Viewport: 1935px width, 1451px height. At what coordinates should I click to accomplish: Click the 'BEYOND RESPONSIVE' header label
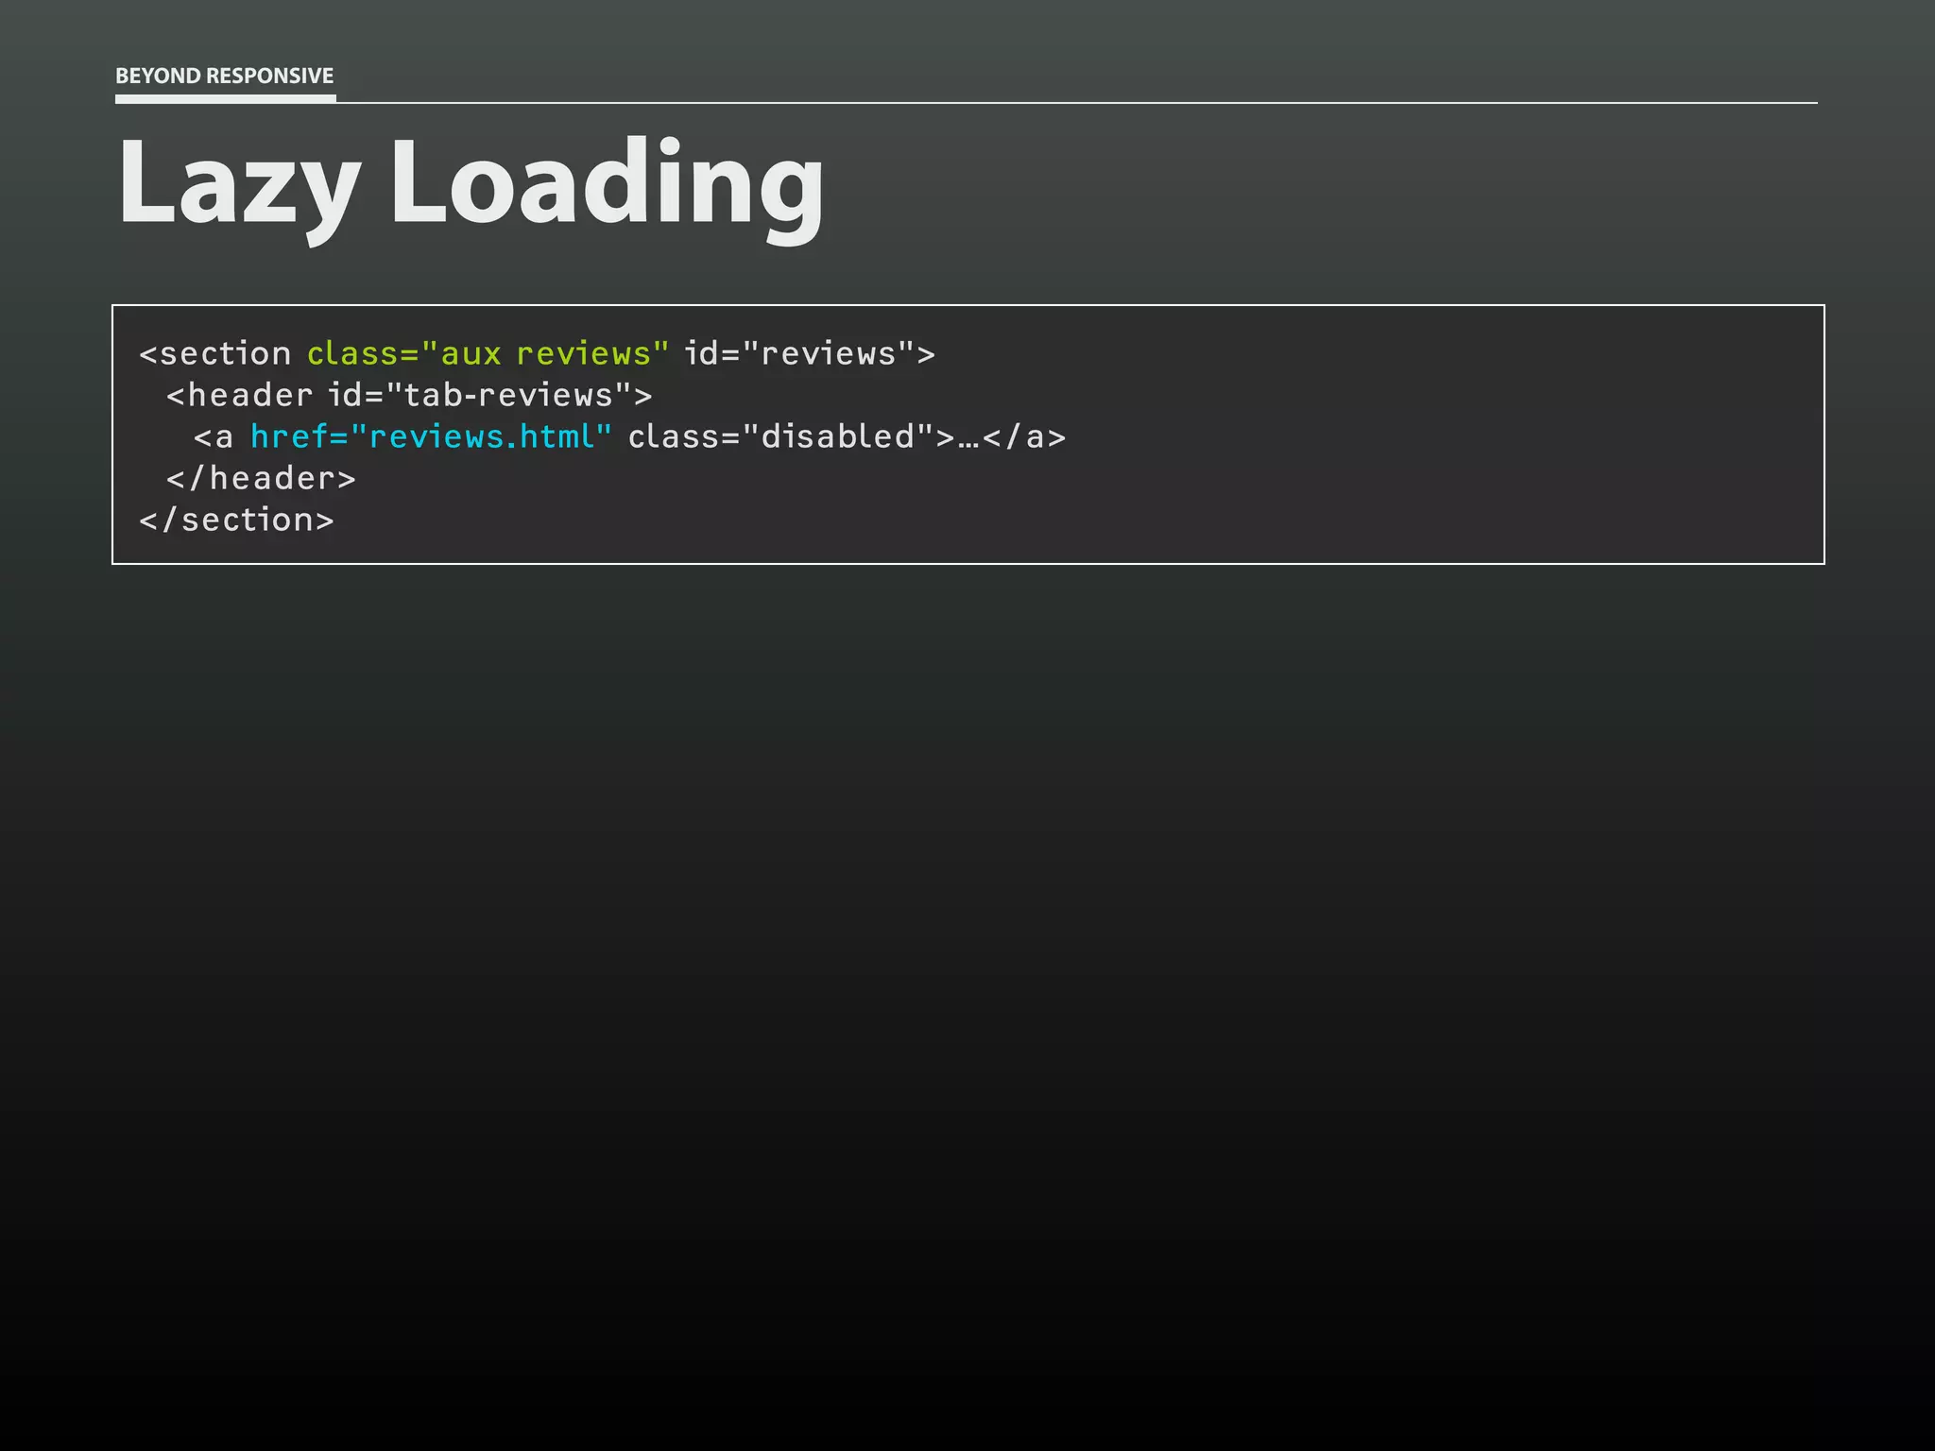tap(225, 76)
